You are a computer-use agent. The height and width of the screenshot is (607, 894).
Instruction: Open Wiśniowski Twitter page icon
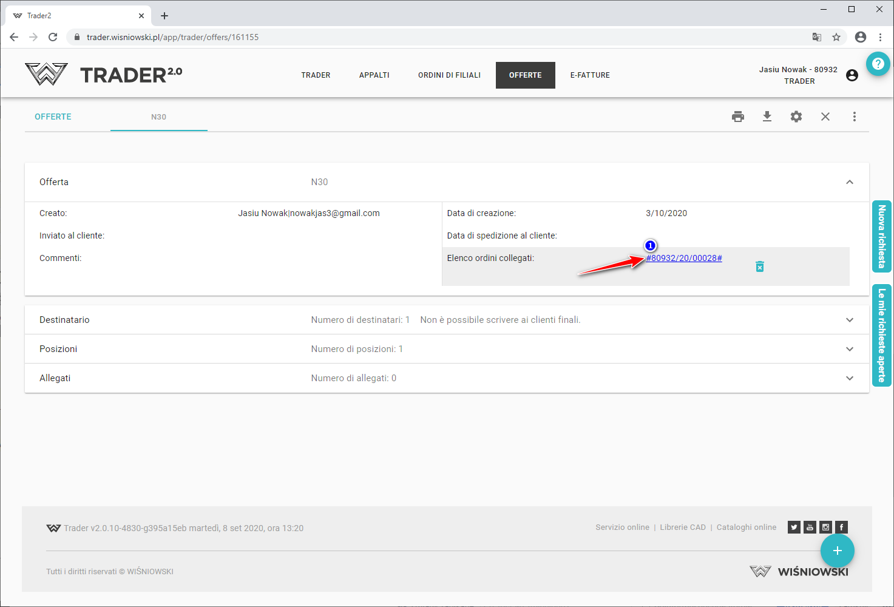click(794, 527)
